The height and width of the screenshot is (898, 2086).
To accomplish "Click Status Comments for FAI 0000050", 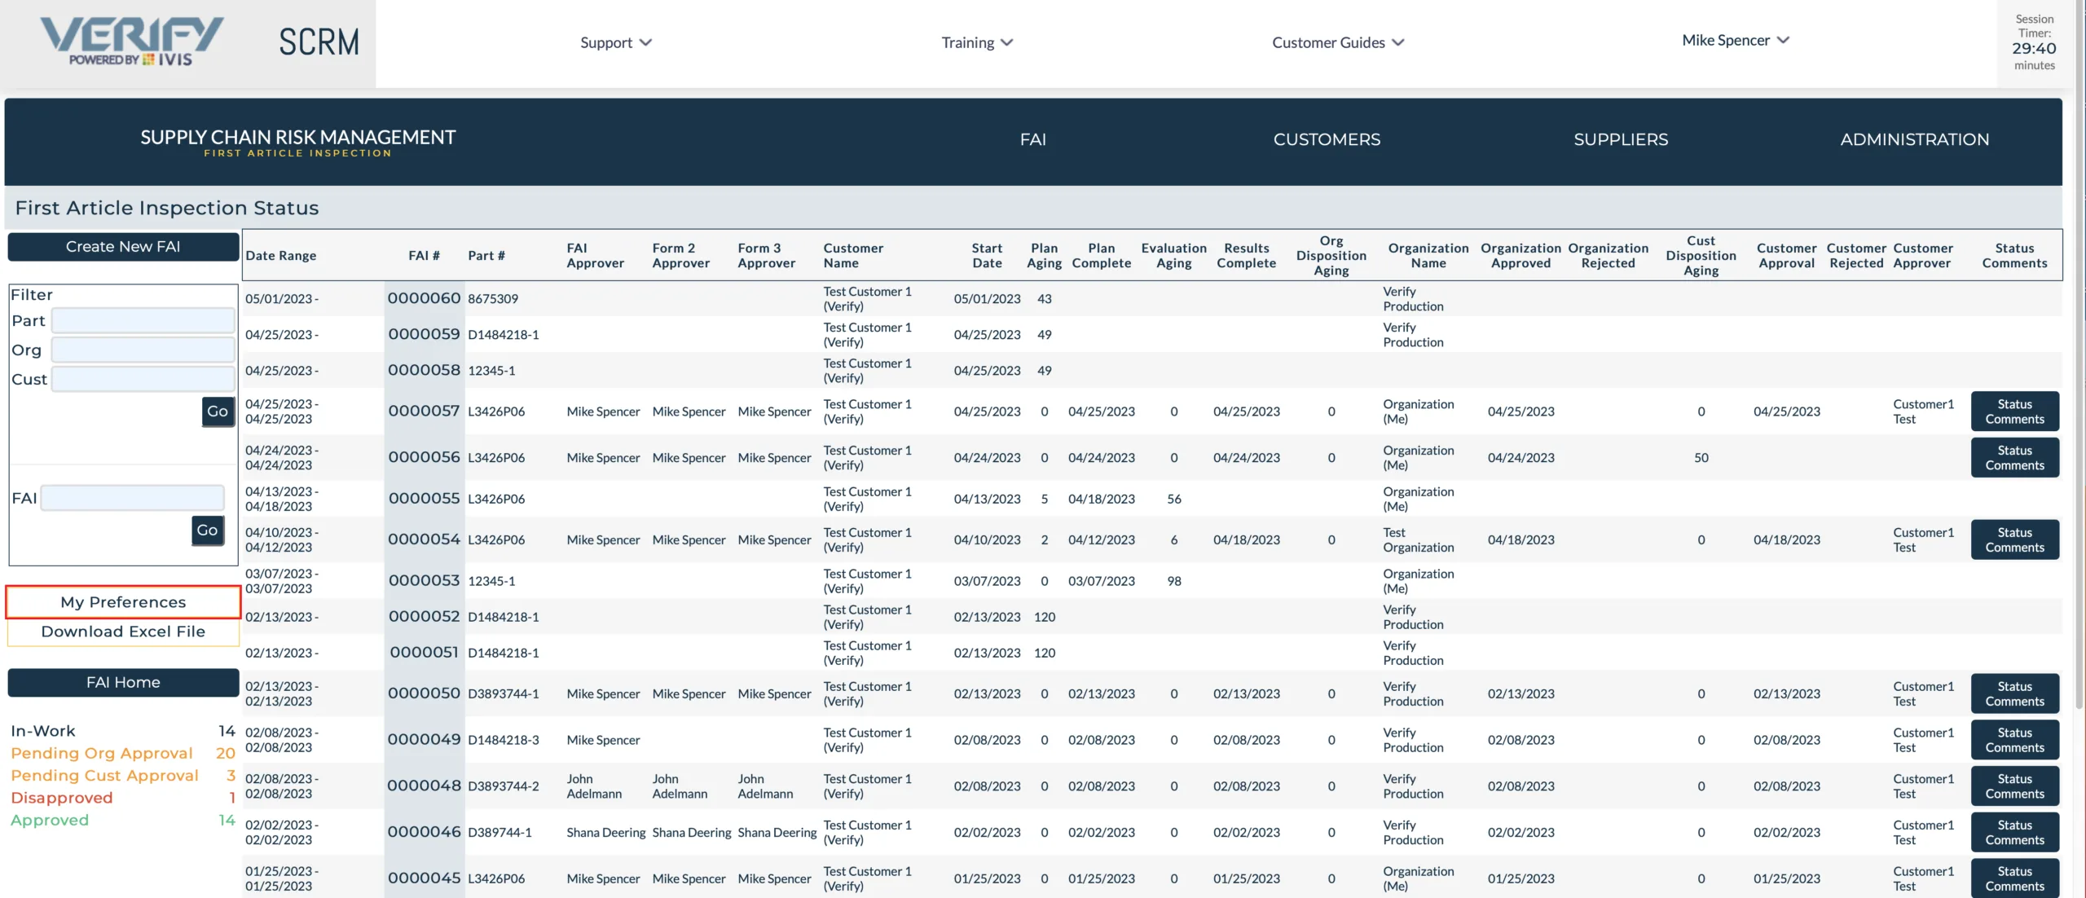I will [2014, 693].
